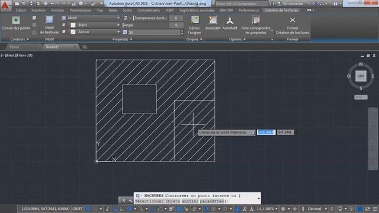Image resolution: width=379 pixels, height=213 pixels.
Task: Click the white Blanc color swatch
Action: [x=73, y=25]
